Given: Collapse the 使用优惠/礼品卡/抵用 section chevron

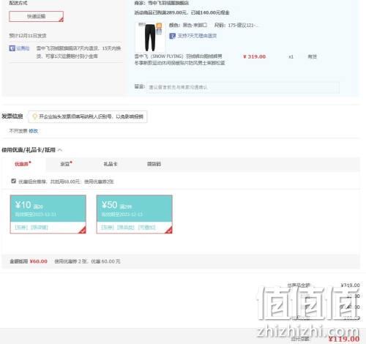Looking at the screenshot, I should [60, 150].
